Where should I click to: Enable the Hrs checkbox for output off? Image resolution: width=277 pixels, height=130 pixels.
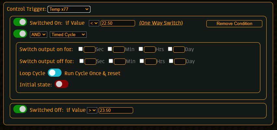coord(142,61)
